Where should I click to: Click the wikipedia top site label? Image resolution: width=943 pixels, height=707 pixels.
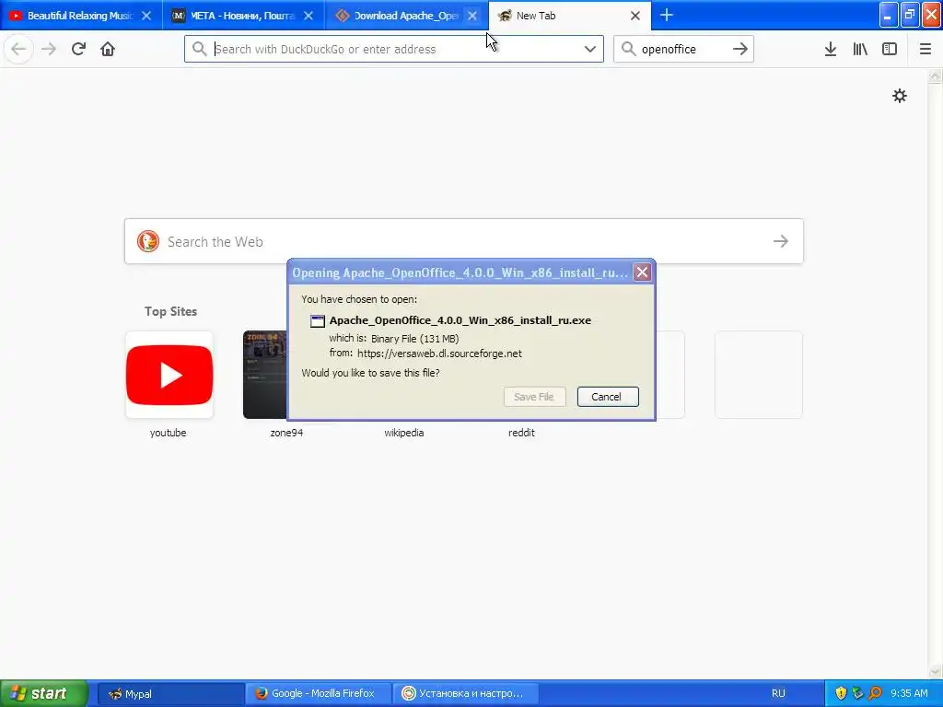click(x=403, y=433)
